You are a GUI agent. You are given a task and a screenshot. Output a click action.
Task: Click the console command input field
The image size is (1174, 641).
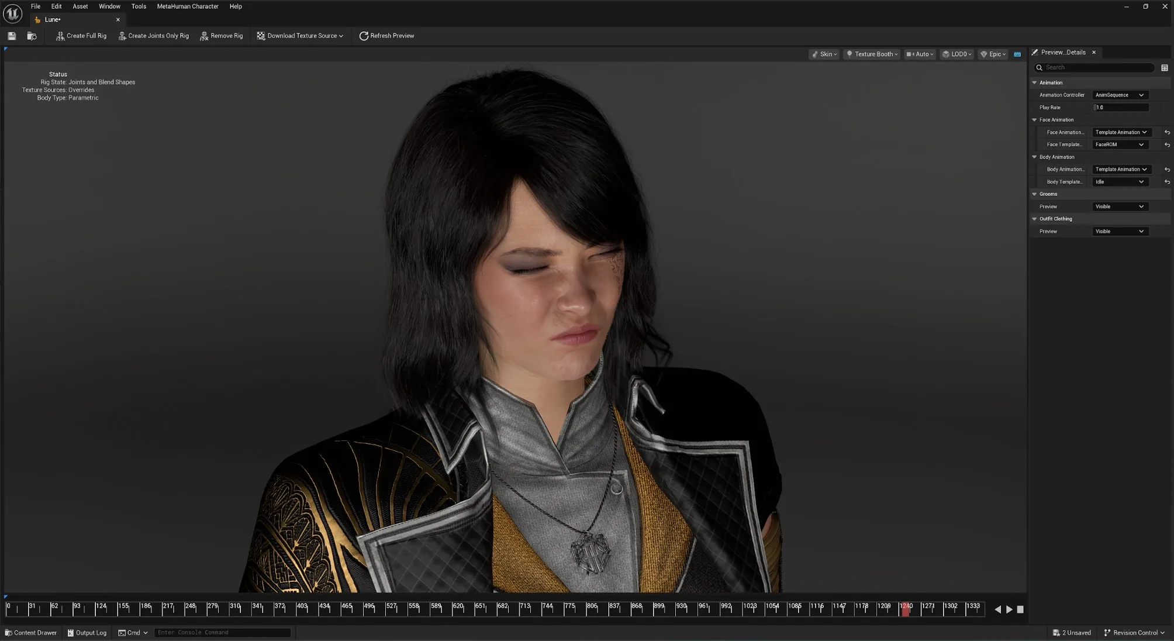(222, 633)
